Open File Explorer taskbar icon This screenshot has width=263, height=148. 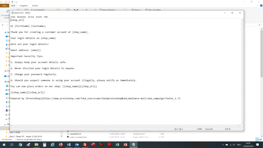coord(36,145)
